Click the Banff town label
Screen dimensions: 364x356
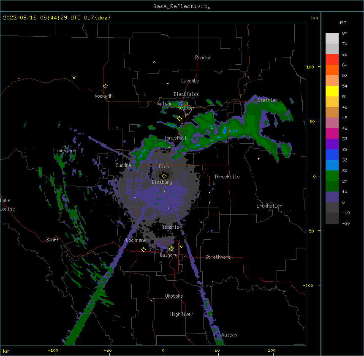pos(52,240)
